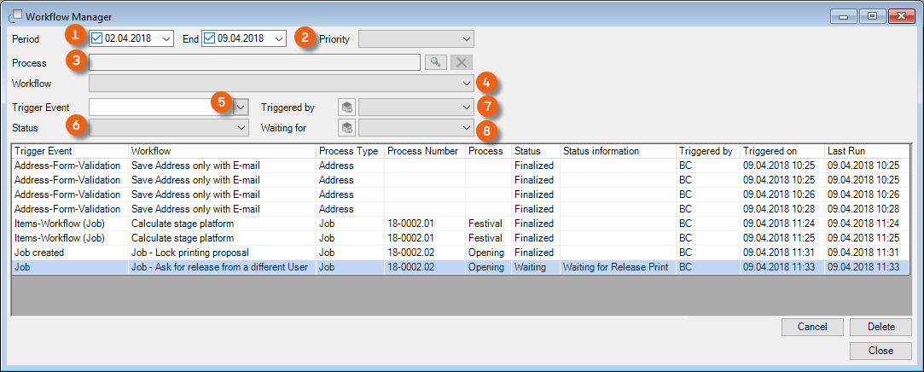Open the Priority dropdown

pos(466,39)
